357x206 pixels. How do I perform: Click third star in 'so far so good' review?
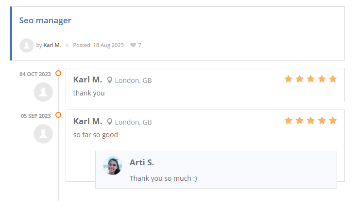[x=310, y=121]
